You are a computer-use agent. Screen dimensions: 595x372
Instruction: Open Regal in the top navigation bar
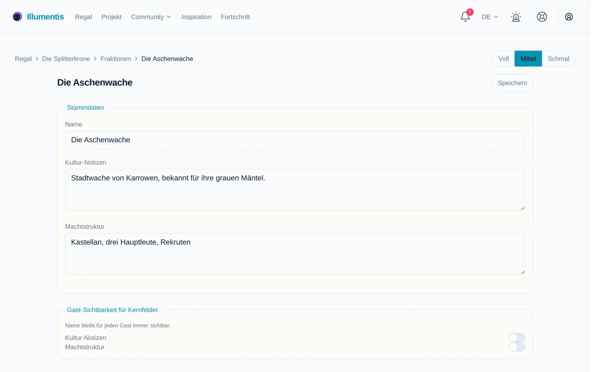click(83, 17)
